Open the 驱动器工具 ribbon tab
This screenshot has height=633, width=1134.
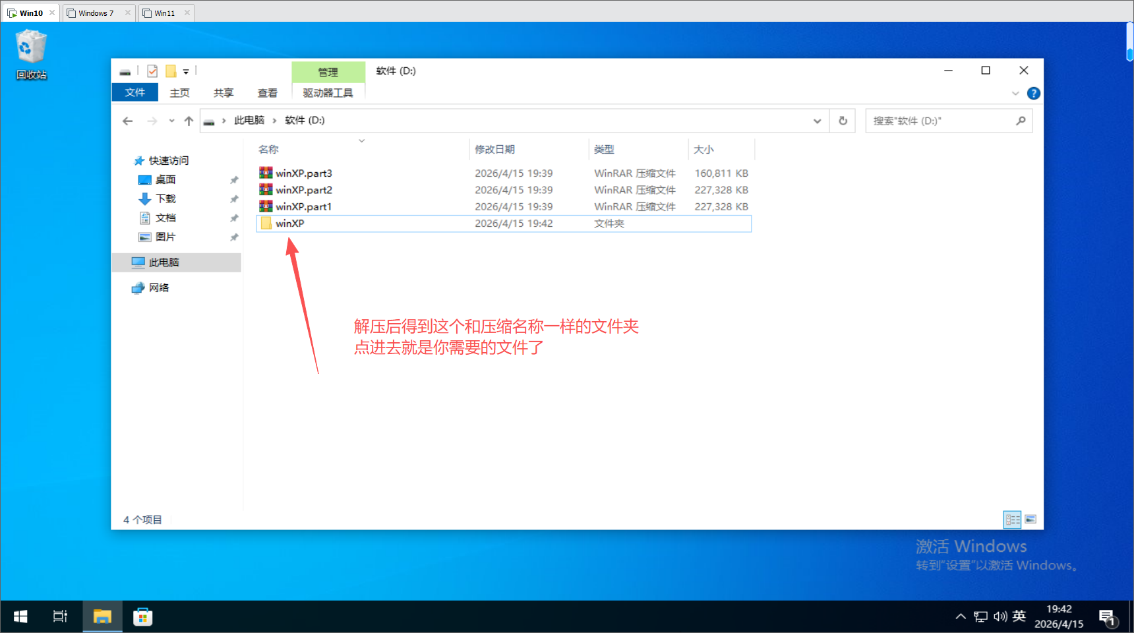[328, 93]
